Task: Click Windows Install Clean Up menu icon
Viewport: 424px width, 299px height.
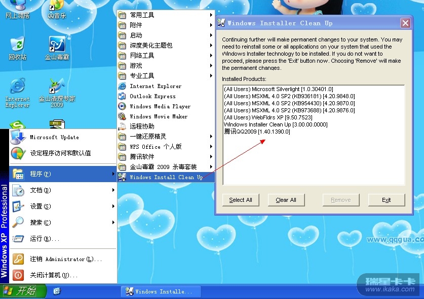Action: coord(122,177)
